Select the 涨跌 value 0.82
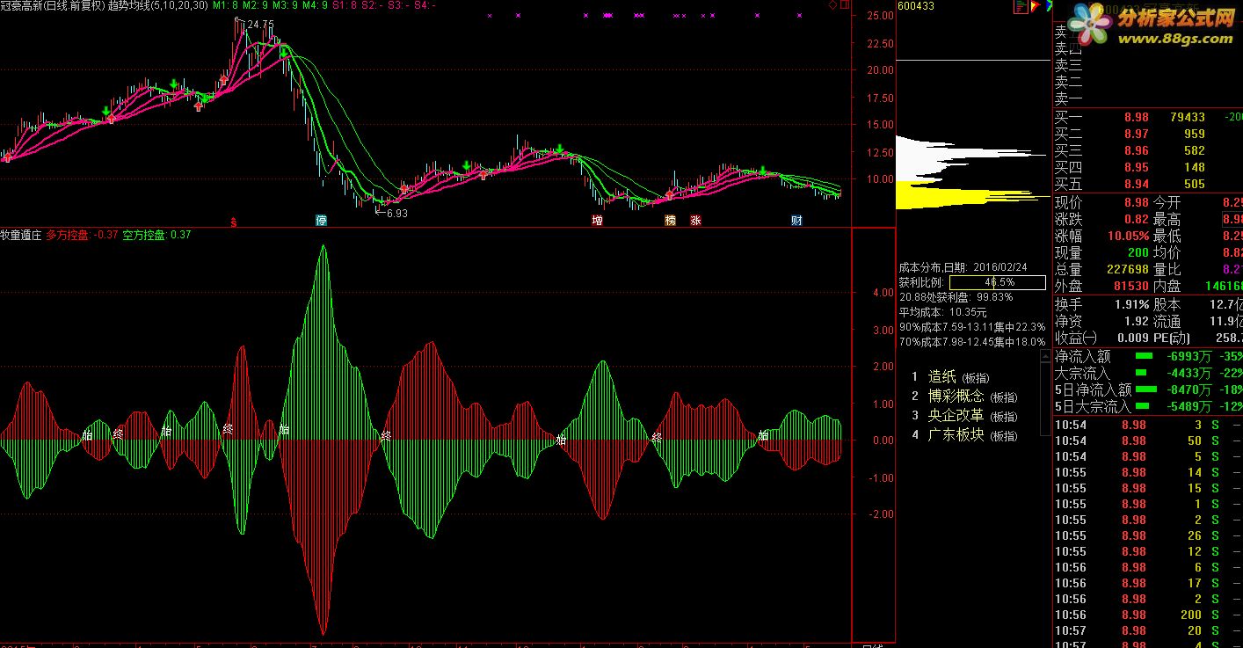The image size is (1243, 648). tap(1136, 220)
